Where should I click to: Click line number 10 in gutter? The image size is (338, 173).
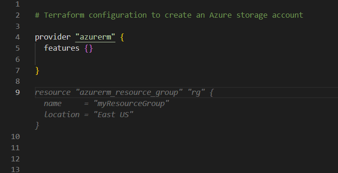[15, 137]
